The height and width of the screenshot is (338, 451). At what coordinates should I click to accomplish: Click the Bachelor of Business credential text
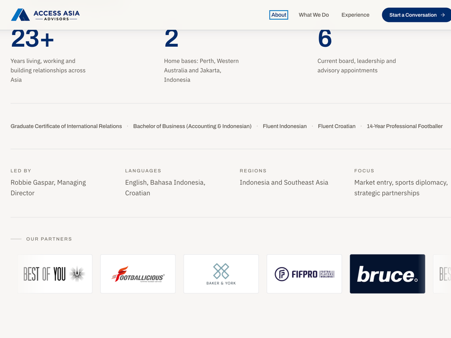coord(192,126)
